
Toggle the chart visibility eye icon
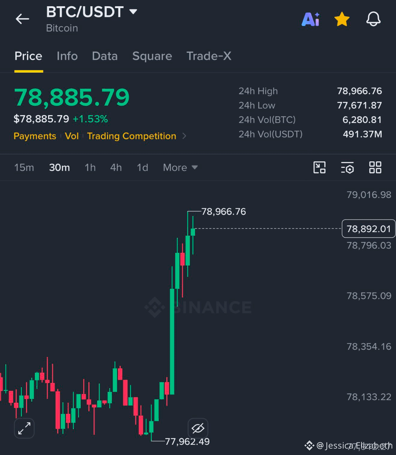pos(198,428)
